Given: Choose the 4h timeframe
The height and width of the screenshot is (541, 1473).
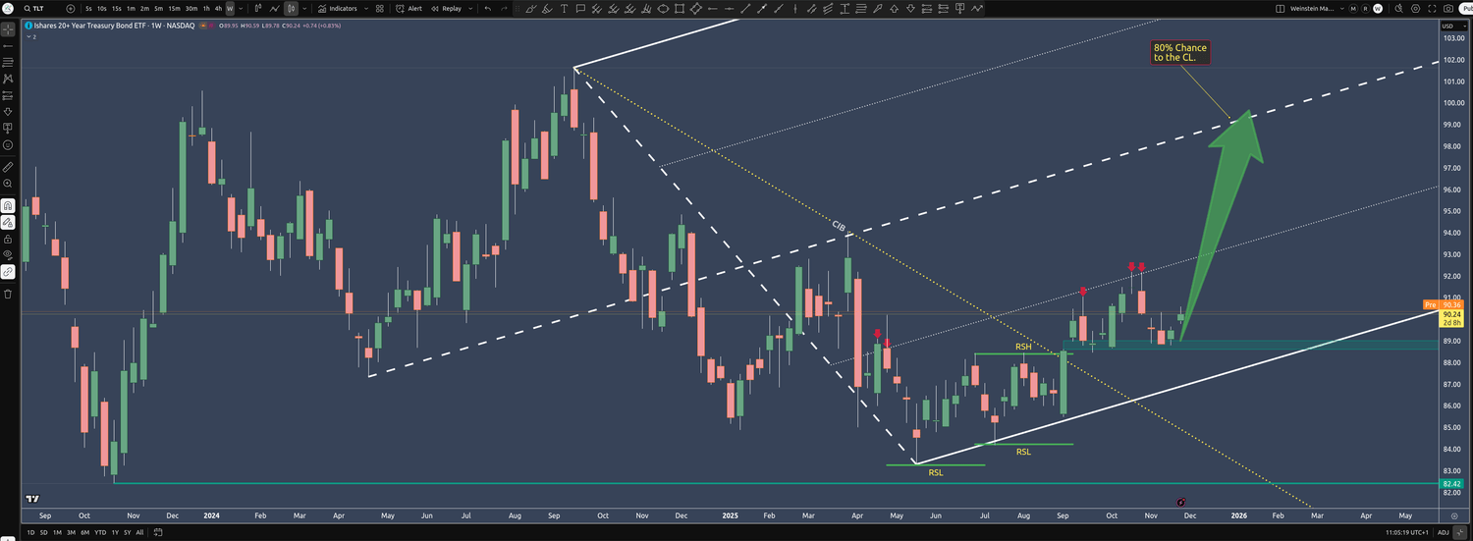Looking at the screenshot, I should 218,8.
